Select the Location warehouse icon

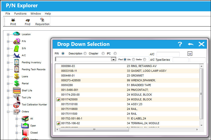coord(16,34)
